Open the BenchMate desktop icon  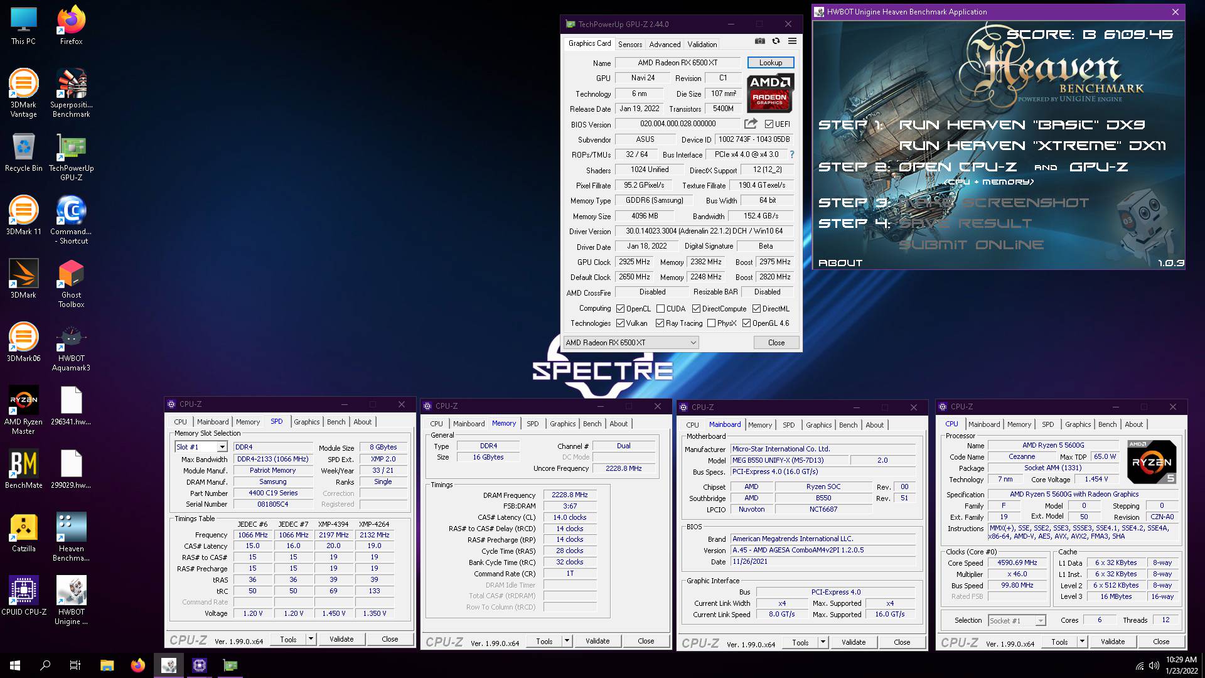pos(23,470)
